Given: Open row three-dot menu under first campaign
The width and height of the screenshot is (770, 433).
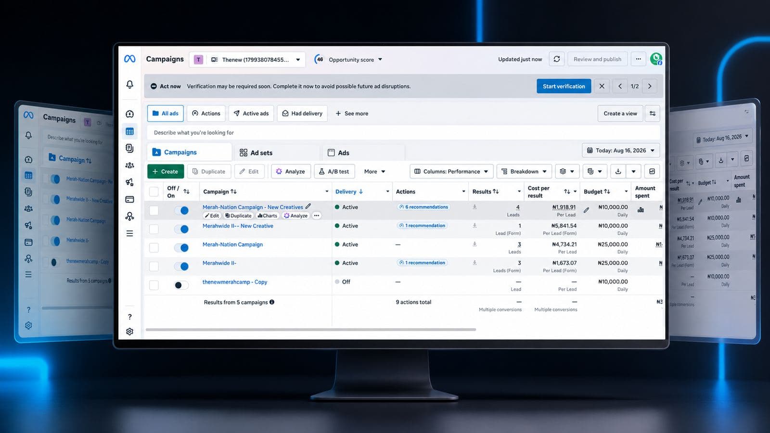Looking at the screenshot, I should tap(317, 216).
